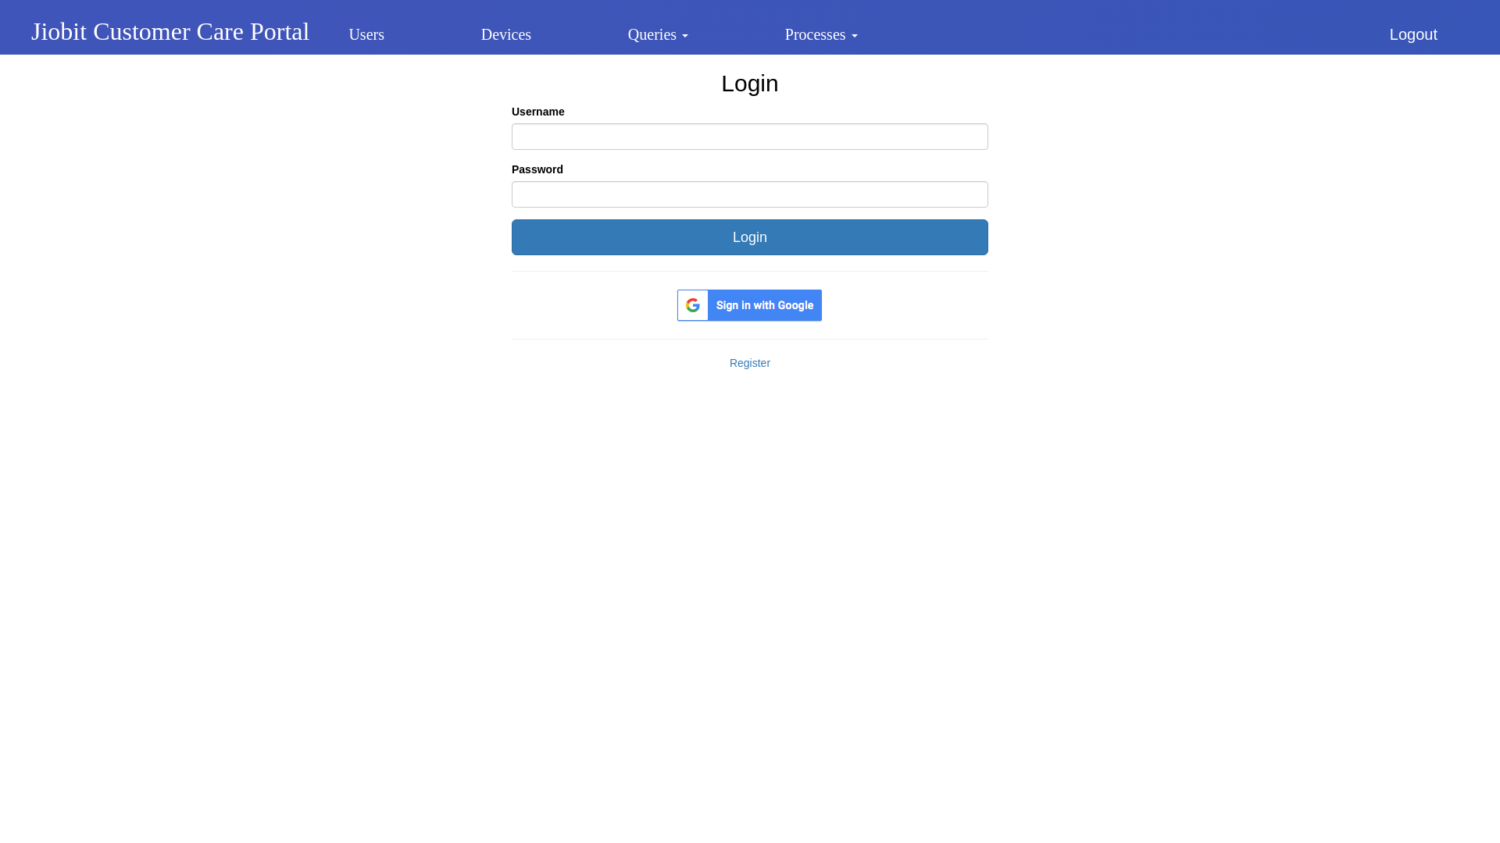Open the Jiobit Customer Care Portal home link
The height and width of the screenshot is (843, 1500).
pos(170,31)
